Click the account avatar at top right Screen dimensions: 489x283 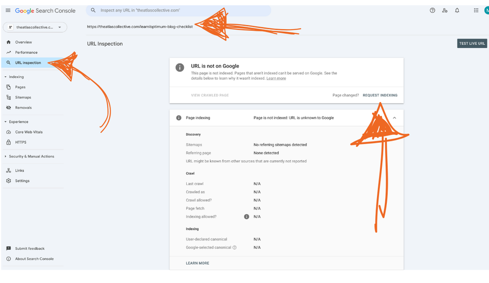point(487,10)
